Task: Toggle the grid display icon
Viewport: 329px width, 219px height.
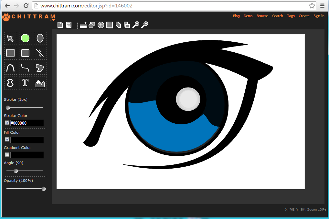Action: 110,25
